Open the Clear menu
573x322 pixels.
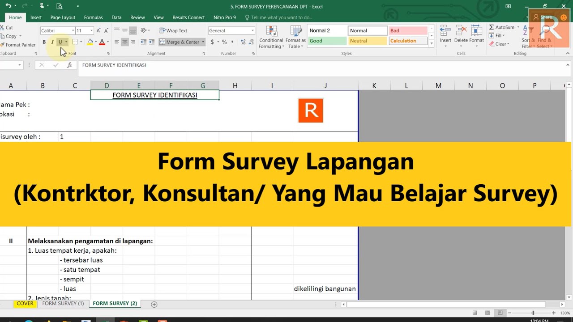click(x=499, y=44)
